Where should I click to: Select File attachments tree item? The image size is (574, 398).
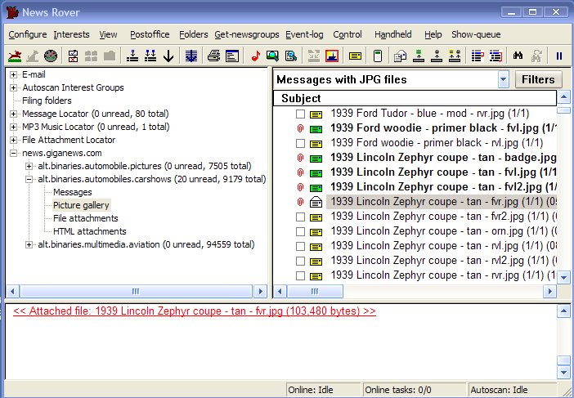click(86, 218)
